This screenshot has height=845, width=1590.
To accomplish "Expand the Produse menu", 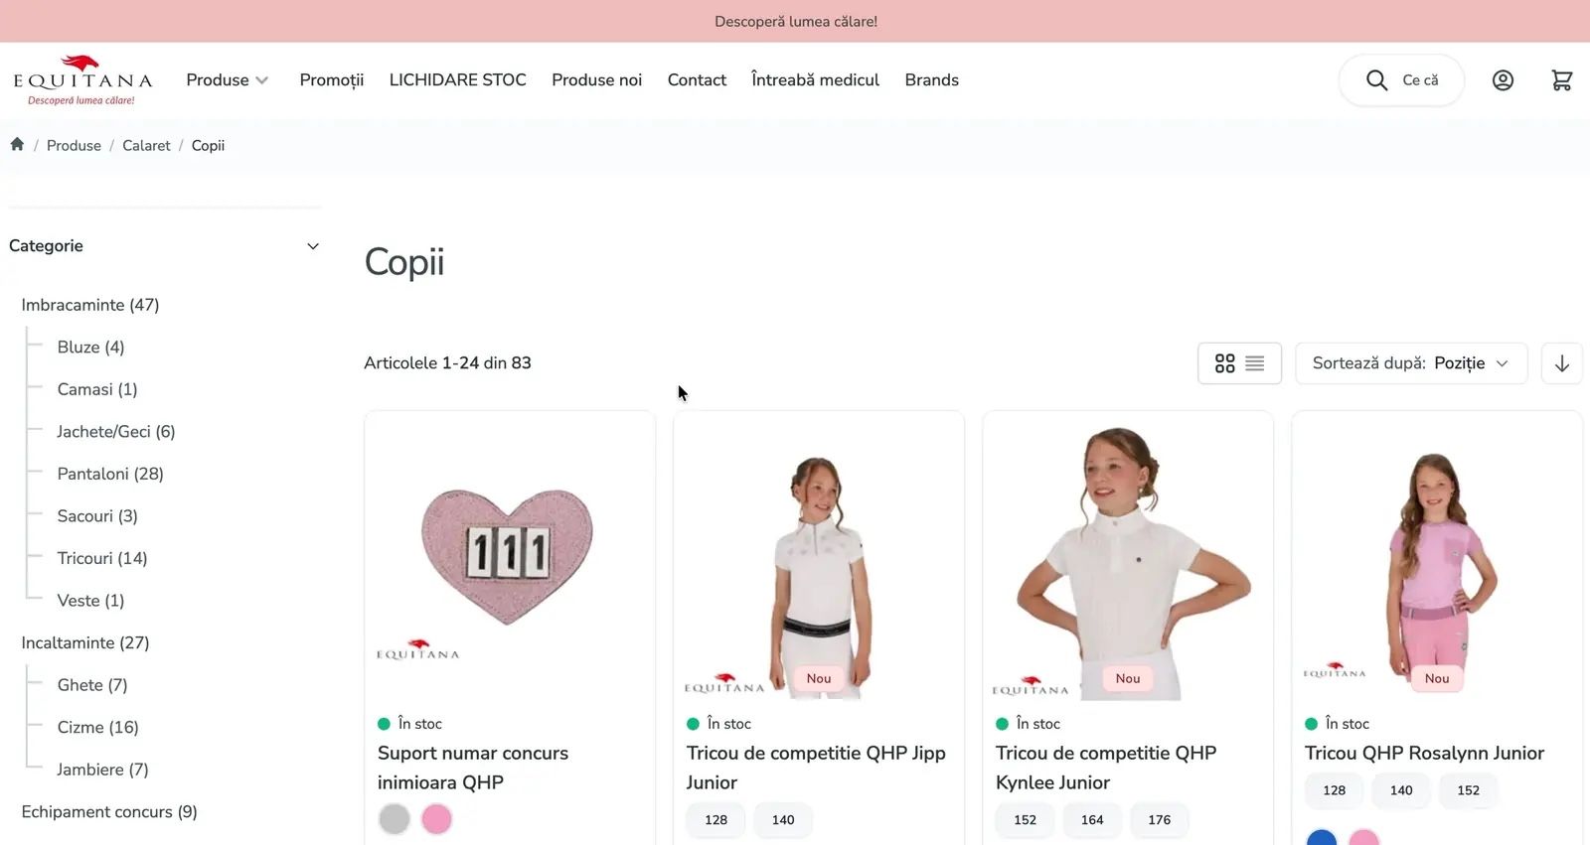I will pyautogui.click(x=228, y=80).
